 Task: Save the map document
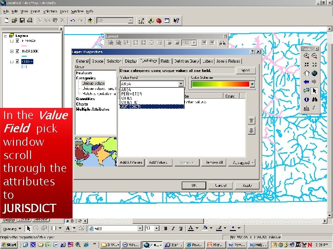22,21
